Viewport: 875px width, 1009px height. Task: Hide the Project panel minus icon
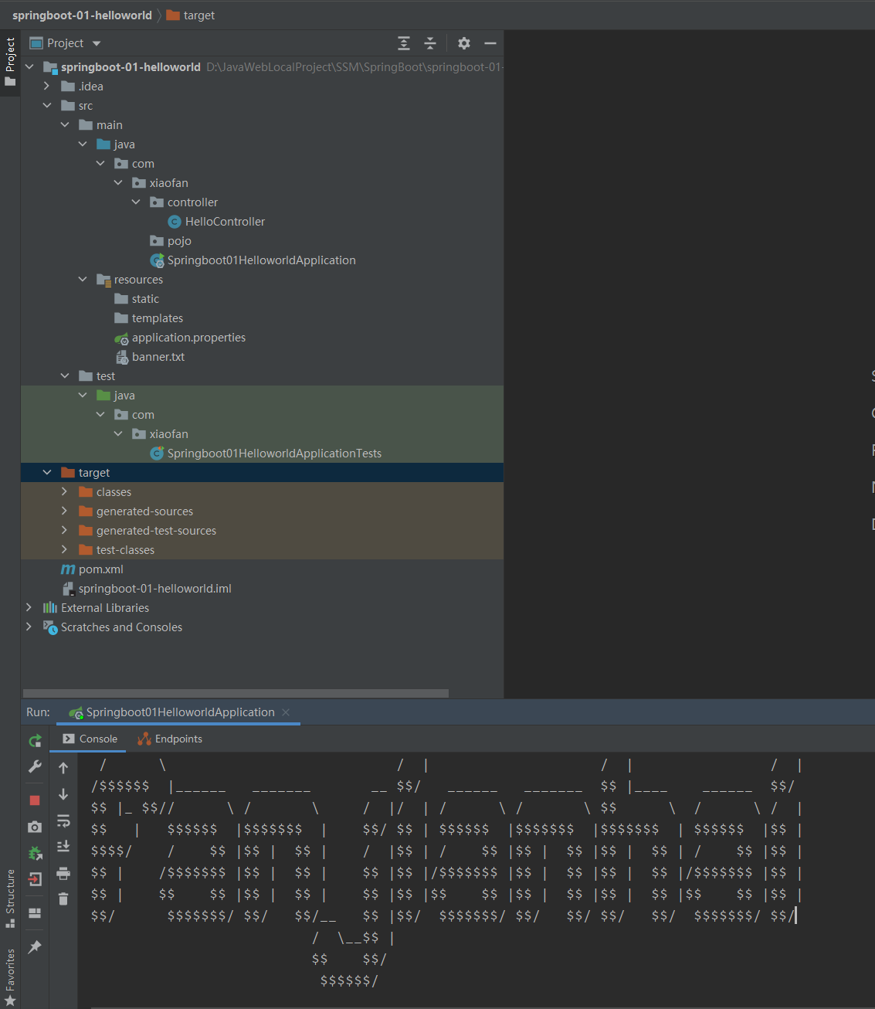coord(490,43)
